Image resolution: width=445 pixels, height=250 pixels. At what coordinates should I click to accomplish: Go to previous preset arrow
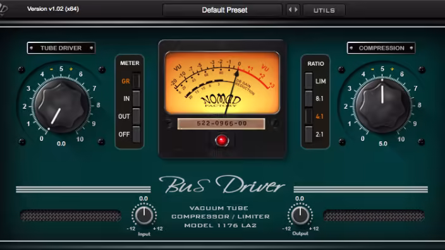point(290,10)
